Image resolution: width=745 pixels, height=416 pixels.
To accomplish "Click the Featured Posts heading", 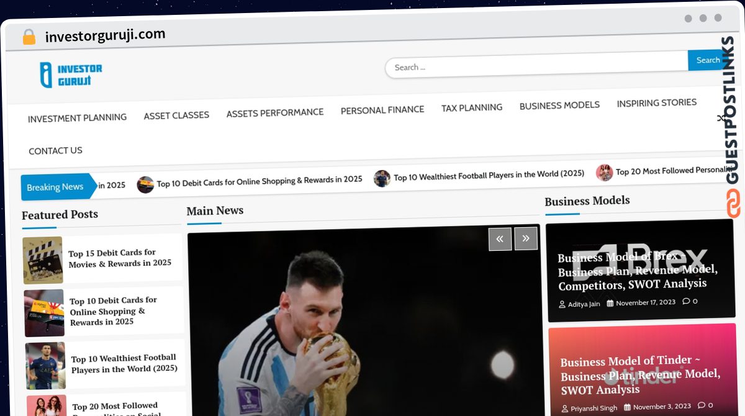I will point(60,215).
